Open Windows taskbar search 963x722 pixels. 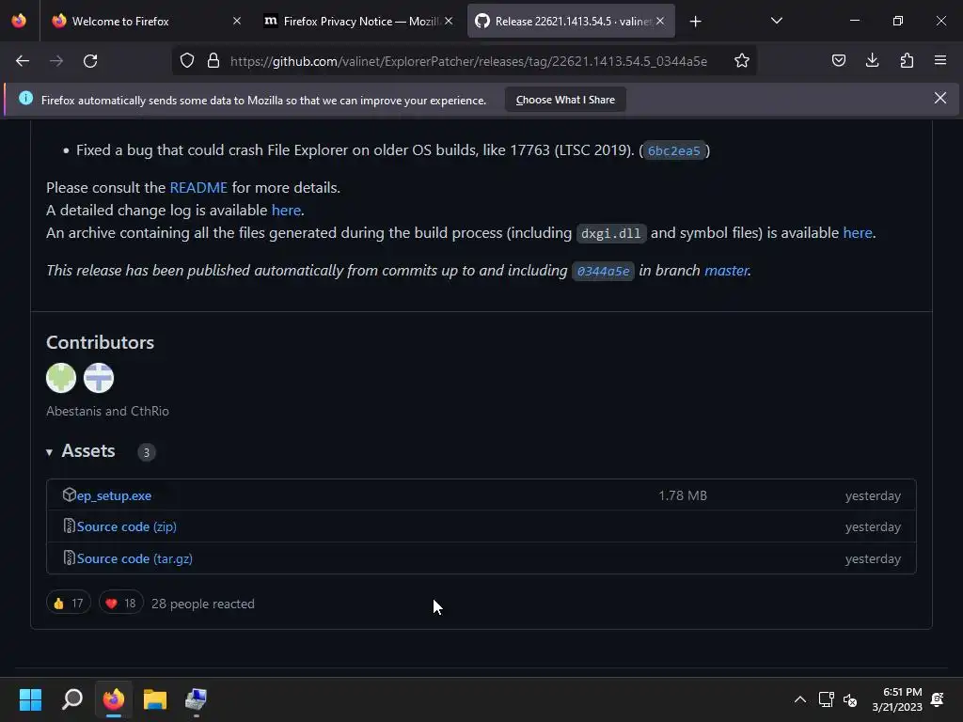(71, 699)
